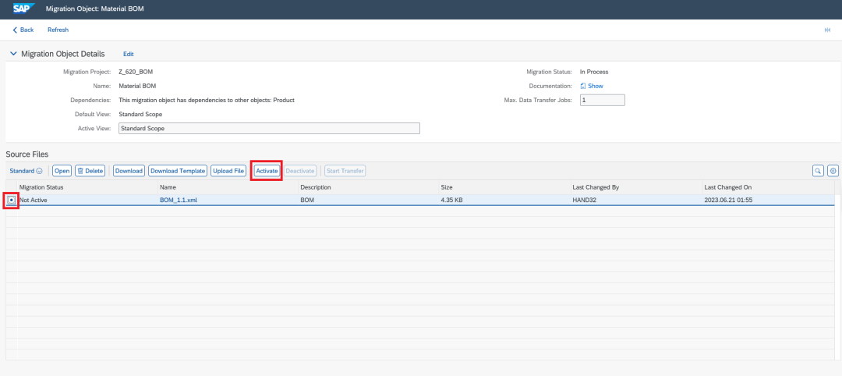Image resolution: width=842 pixels, height=376 pixels.
Task: Open the selected source file
Action: (x=62, y=171)
